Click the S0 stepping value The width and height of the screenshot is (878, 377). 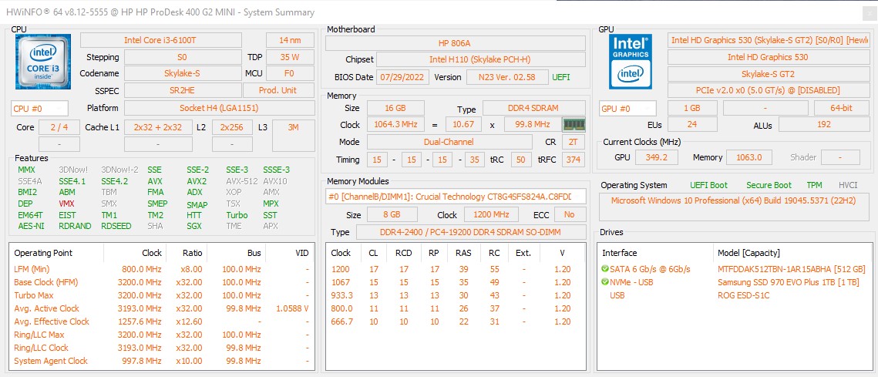[x=182, y=57]
